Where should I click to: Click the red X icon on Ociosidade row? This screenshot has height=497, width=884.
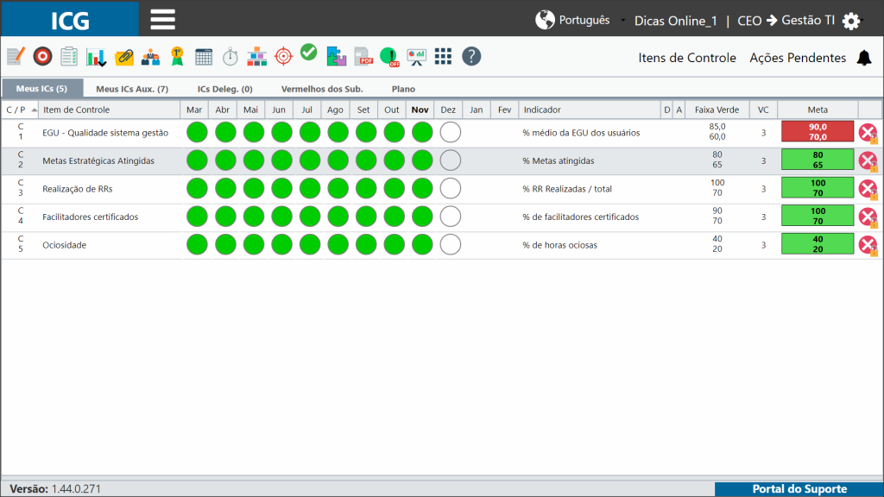pyautogui.click(x=868, y=245)
